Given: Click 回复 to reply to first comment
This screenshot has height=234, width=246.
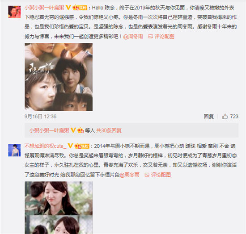Looking at the screenshot, I should click(x=209, y=117).
